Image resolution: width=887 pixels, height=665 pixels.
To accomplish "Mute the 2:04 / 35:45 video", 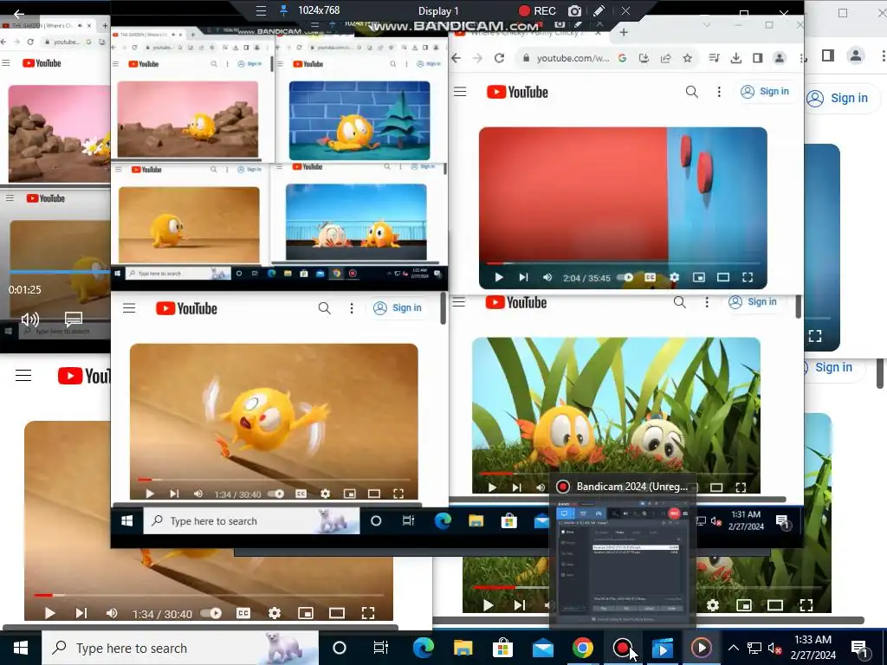I will click(x=547, y=278).
